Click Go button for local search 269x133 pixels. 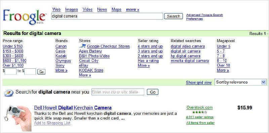[153, 92]
